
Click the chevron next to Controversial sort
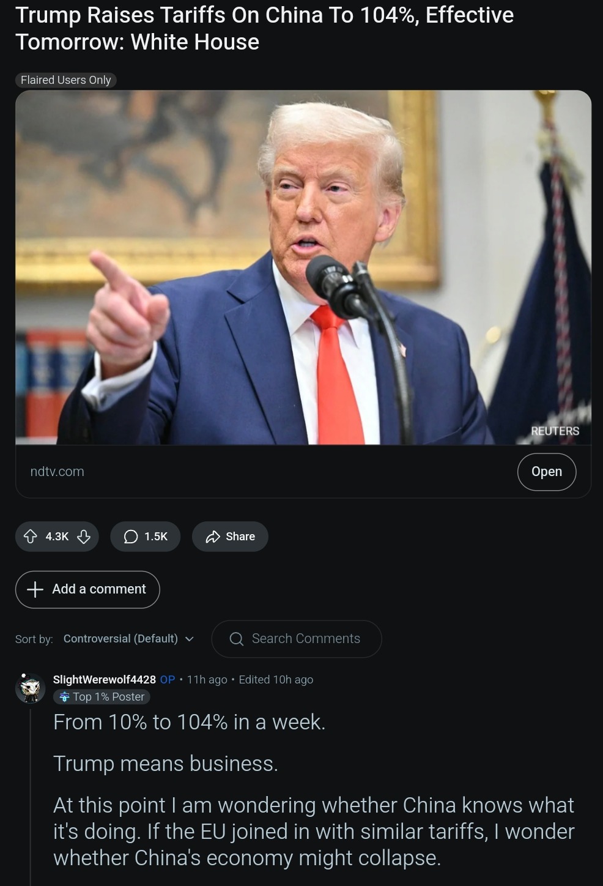coord(189,639)
